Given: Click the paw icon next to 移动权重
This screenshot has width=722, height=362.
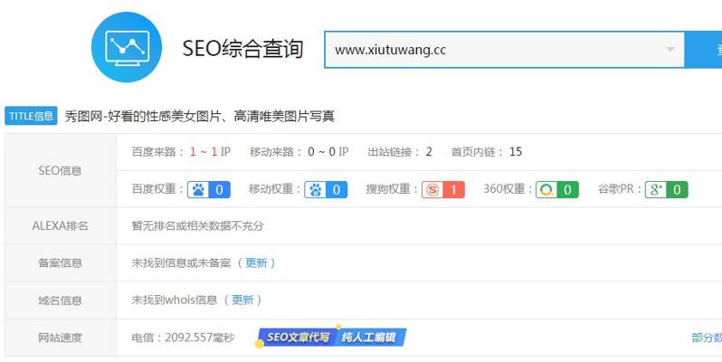Looking at the screenshot, I should click(316, 190).
